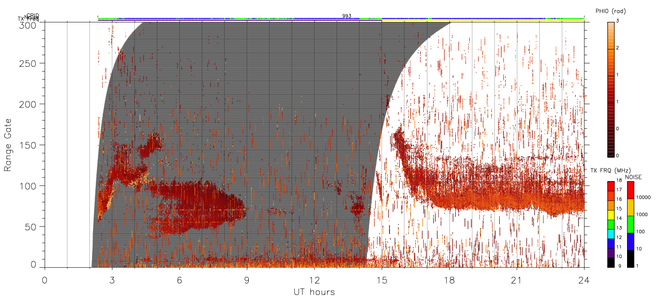Click the 10000 label in NOISE legend
657x303 pixels.
pyautogui.click(x=644, y=197)
